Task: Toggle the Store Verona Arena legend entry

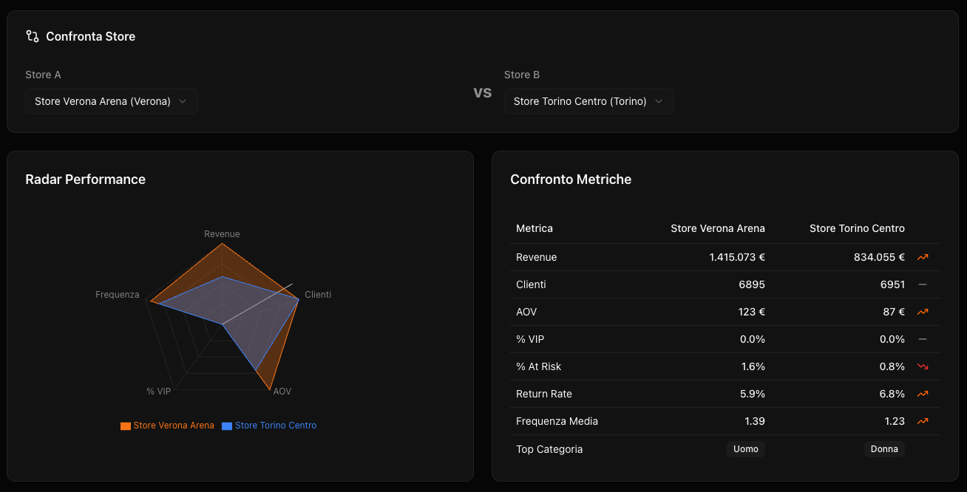Action: pos(167,425)
